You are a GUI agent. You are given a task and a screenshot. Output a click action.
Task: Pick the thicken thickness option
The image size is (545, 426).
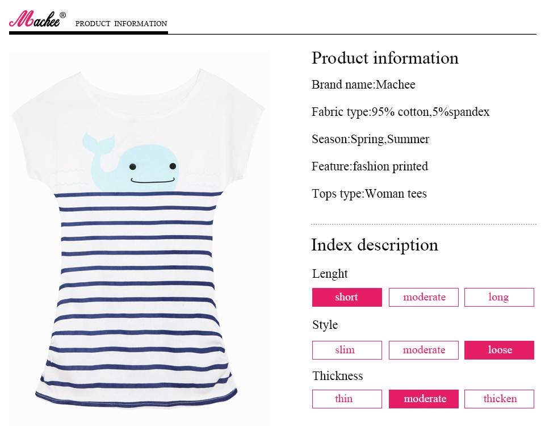[x=499, y=399]
